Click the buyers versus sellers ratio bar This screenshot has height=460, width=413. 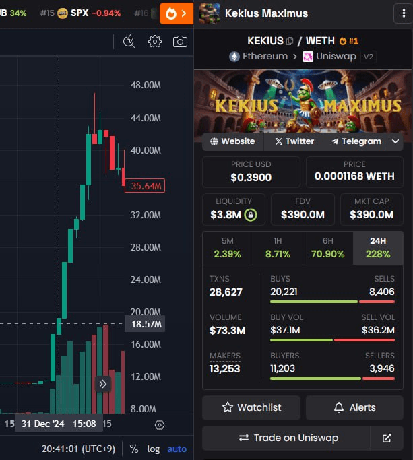pyautogui.click(x=332, y=379)
